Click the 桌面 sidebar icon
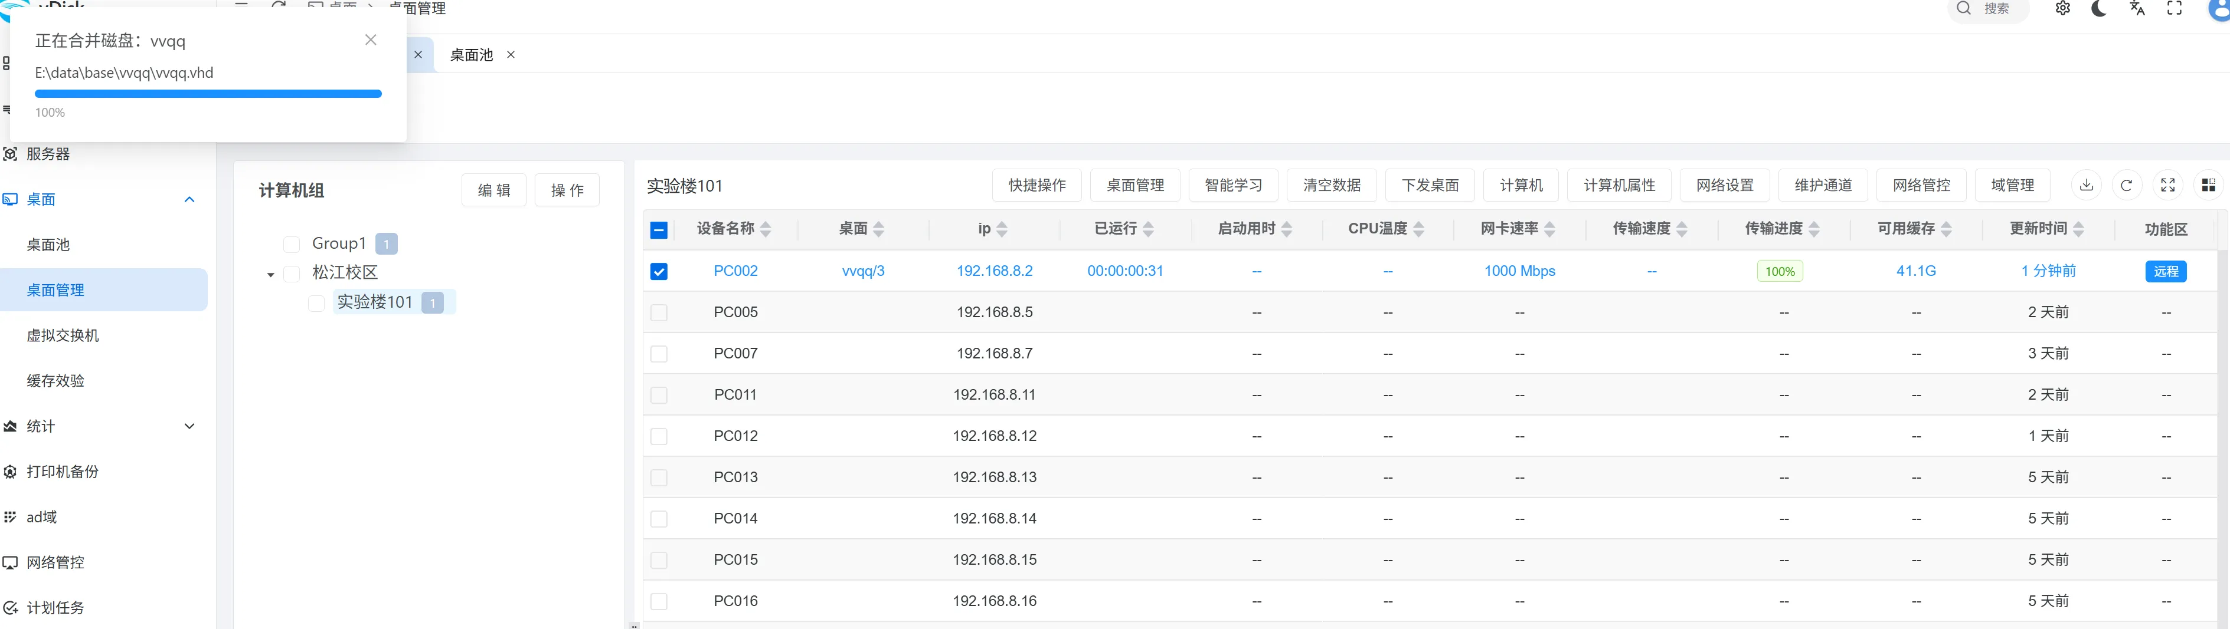 click(11, 200)
